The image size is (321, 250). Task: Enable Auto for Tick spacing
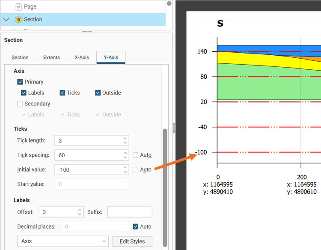tap(136, 155)
